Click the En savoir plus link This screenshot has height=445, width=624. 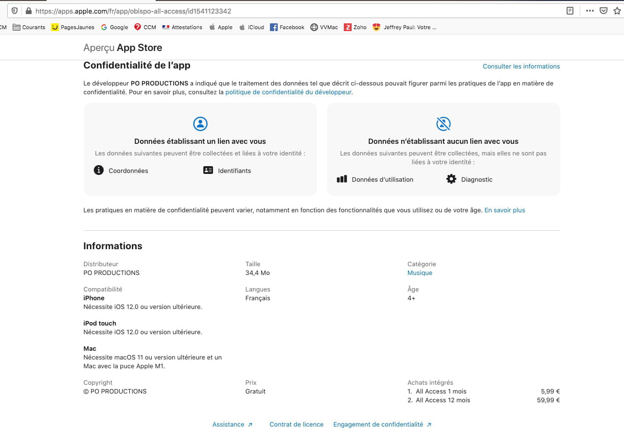click(505, 210)
